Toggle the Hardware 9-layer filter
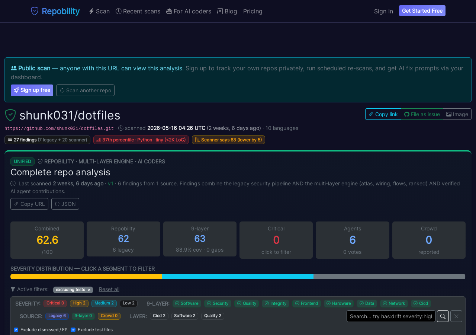This screenshot has width=476, height=335. point(339,303)
